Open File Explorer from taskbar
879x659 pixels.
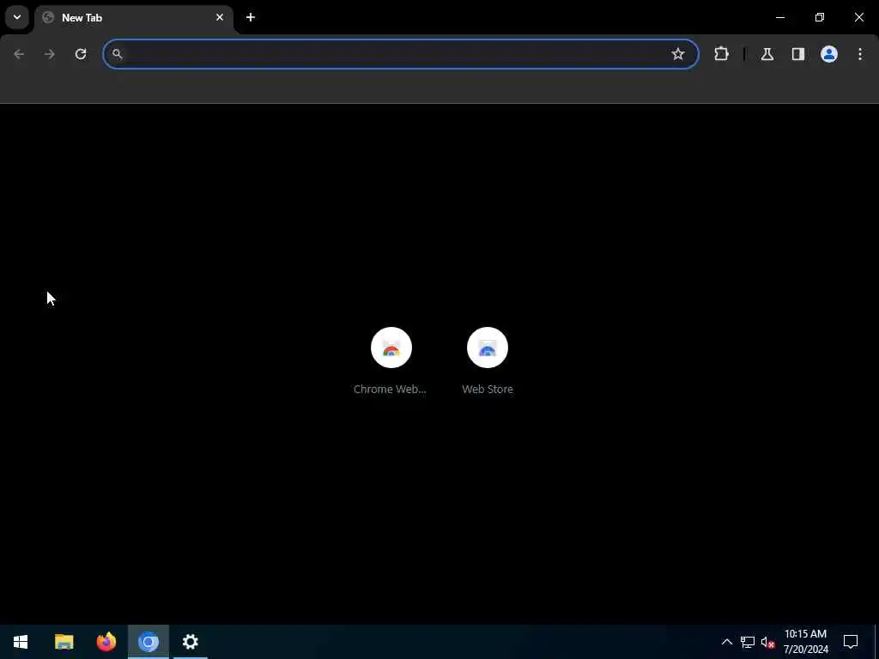[64, 642]
